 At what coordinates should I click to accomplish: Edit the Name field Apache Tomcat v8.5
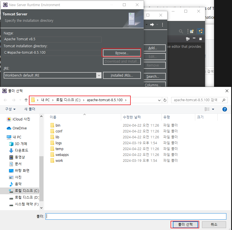52,39
